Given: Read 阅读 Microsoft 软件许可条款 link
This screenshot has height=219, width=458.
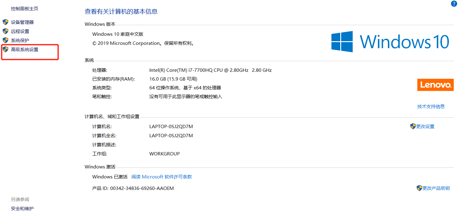Looking at the screenshot, I should pyautogui.click(x=161, y=177).
